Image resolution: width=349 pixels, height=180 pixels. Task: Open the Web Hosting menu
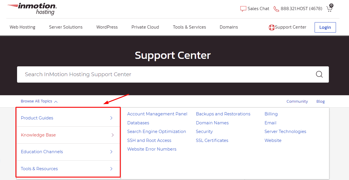(x=23, y=27)
